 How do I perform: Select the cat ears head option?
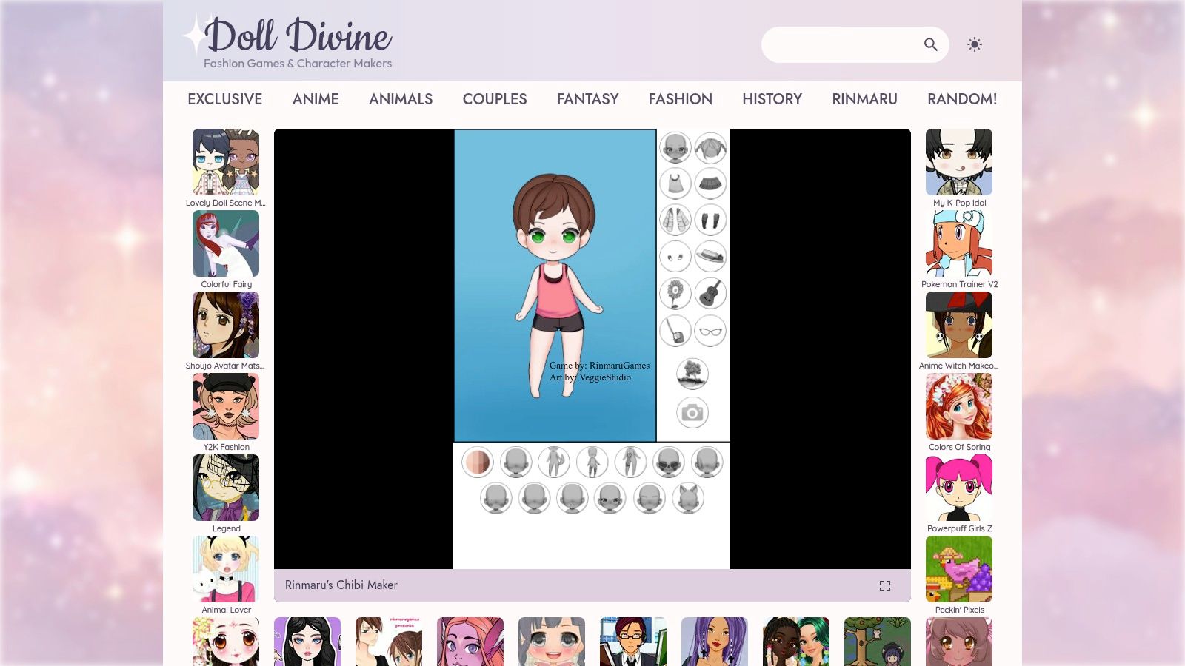688,499
